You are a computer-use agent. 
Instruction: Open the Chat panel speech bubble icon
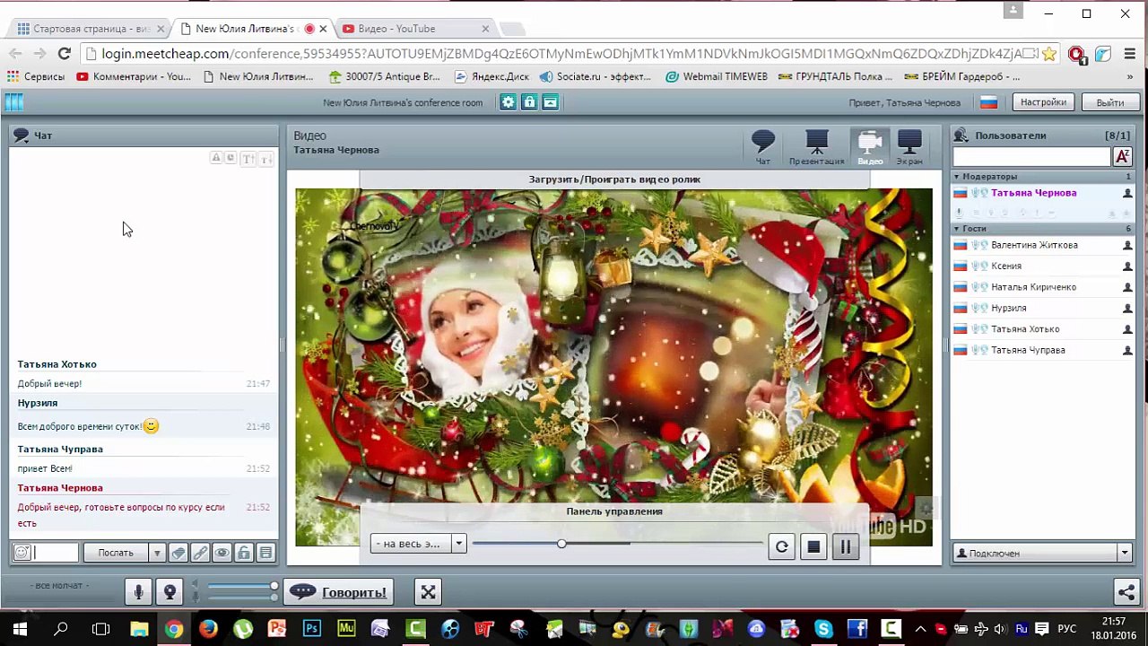tap(22, 135)
